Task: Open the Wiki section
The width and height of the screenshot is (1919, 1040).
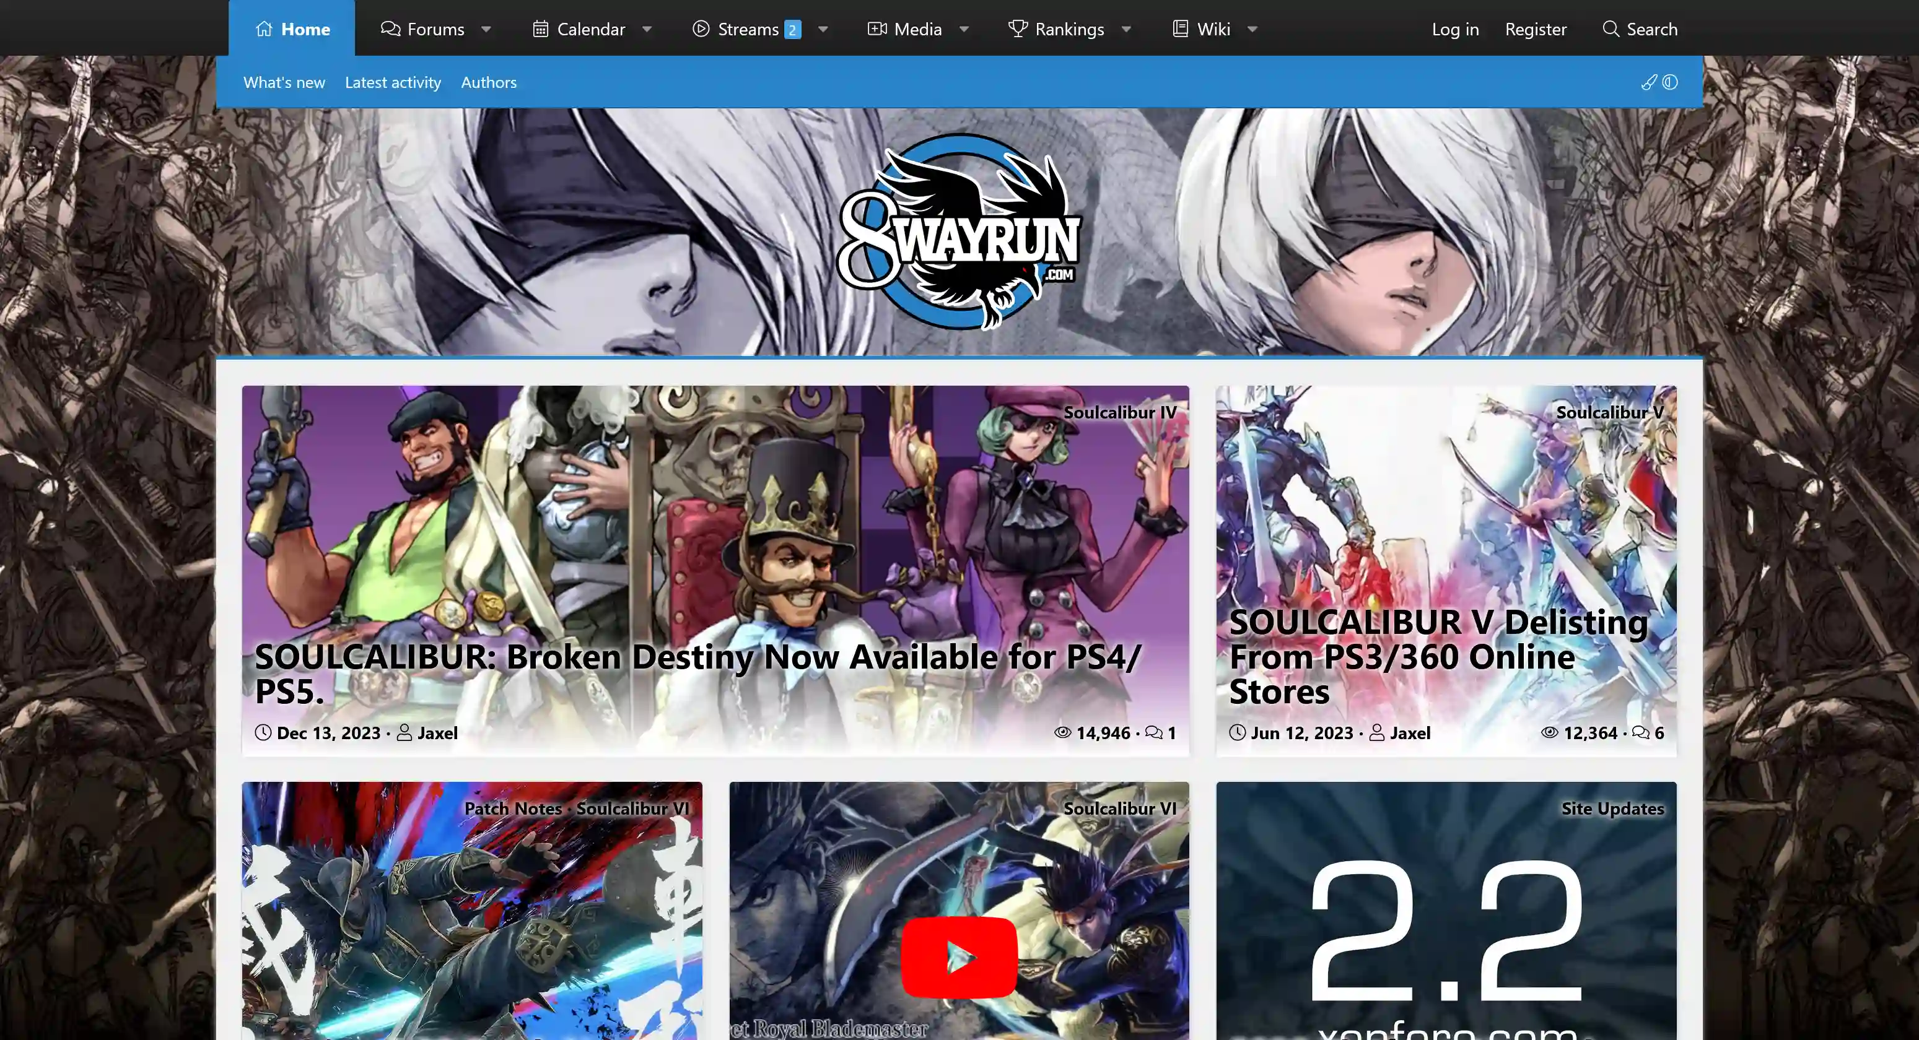Action: (1201, 28)
